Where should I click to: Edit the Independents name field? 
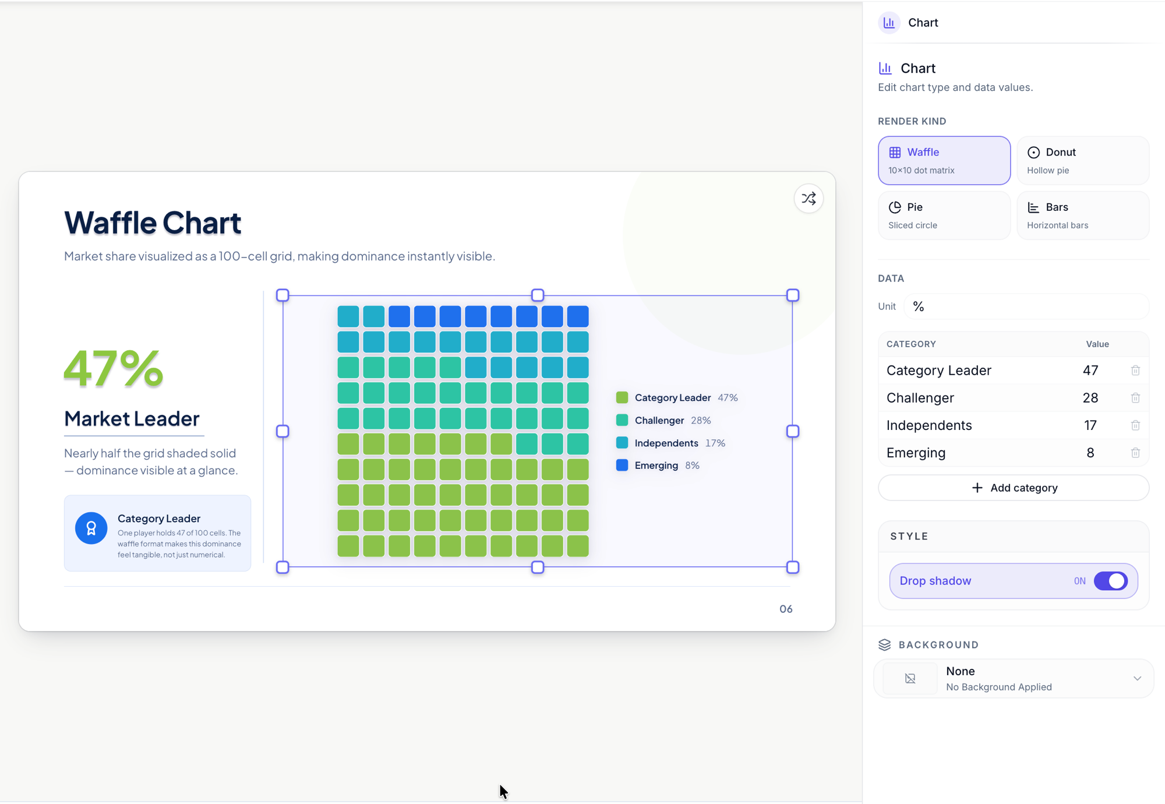coord(929,425)
